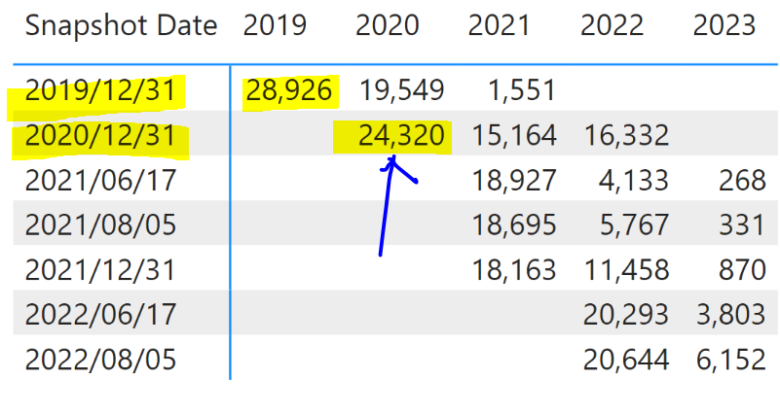Click the cell value 4,133

[x=634, y=180]
